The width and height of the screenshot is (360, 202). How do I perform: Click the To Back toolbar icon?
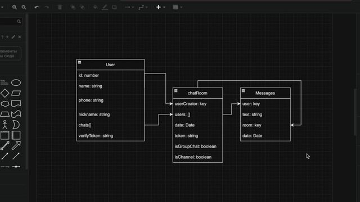82,7
